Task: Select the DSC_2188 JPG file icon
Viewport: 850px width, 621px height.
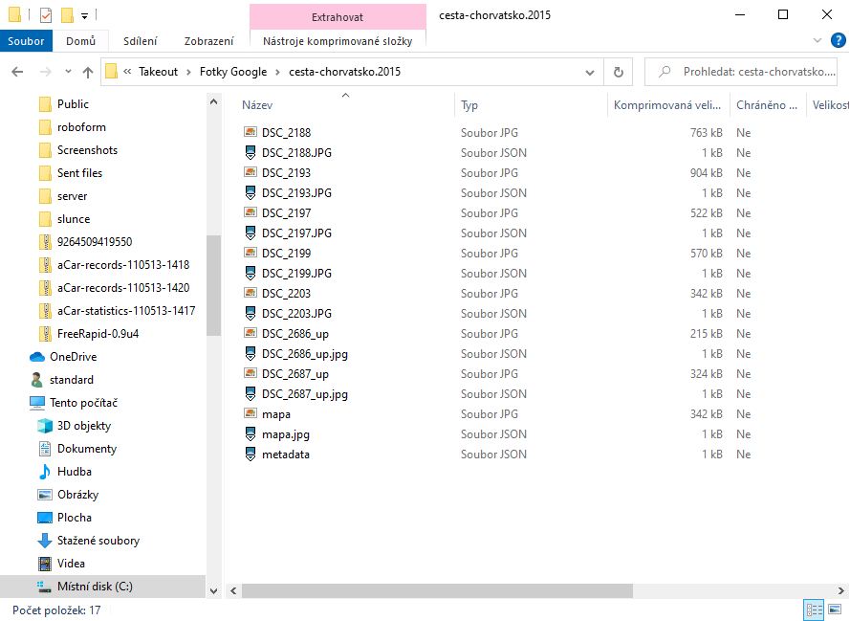Action: [x=251, y=133]
